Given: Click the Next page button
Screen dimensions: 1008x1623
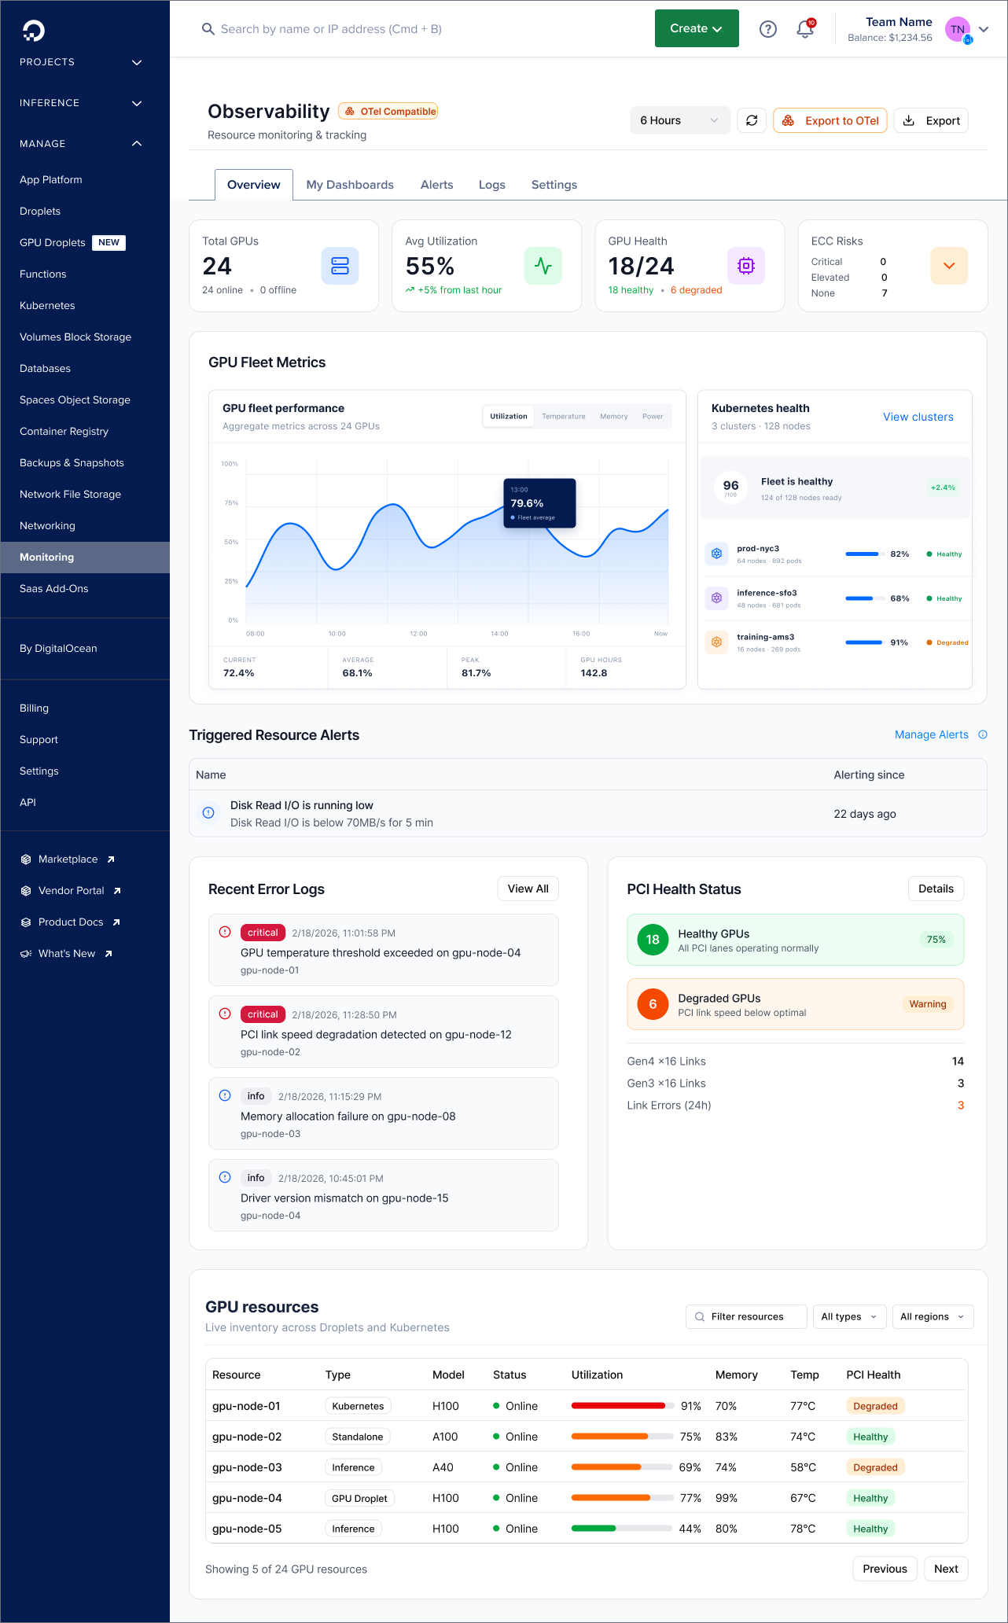Looking at the screenshot, I should coord(946,1569).
